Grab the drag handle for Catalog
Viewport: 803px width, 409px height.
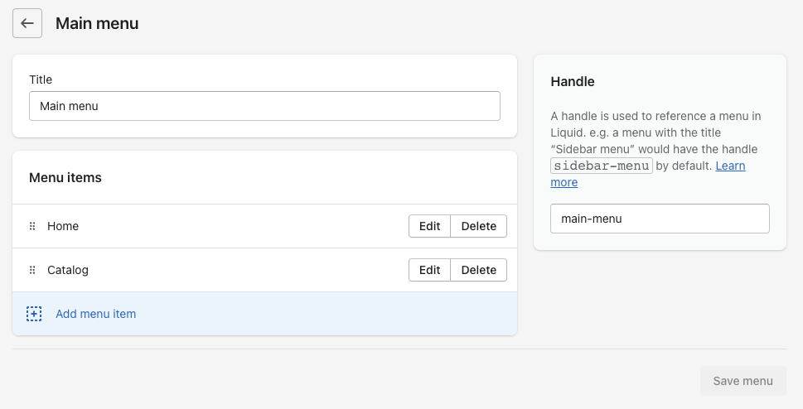click(x=32, y=270)
